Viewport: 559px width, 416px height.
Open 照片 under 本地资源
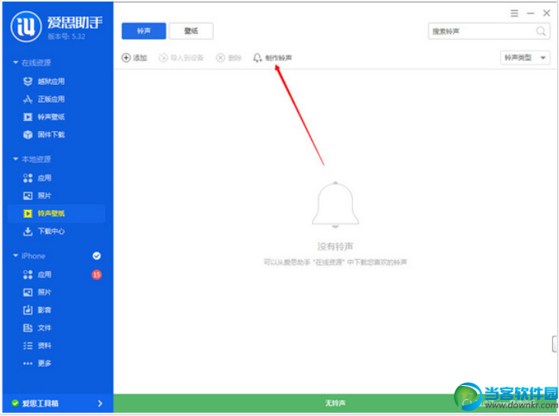(x=37, y=196)
